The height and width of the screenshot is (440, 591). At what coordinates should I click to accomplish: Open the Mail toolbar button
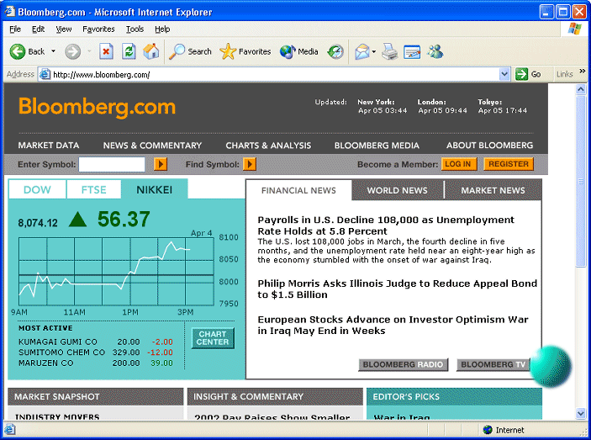(361, 51)
